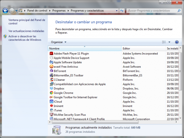Select the CCleaner entry name

[59, 80]
